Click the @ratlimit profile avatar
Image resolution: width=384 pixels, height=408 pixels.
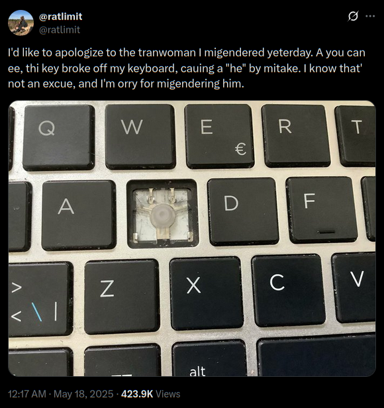pyautogui.click(x=21, y=23)
